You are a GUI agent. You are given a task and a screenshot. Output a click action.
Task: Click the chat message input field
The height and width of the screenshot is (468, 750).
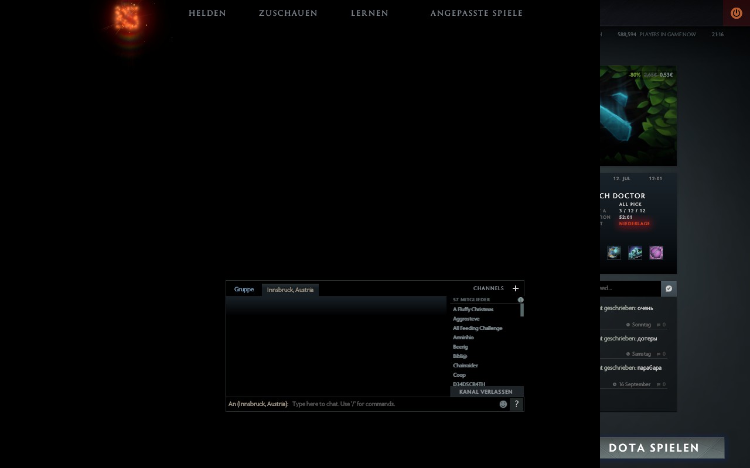tap(393, 404)
